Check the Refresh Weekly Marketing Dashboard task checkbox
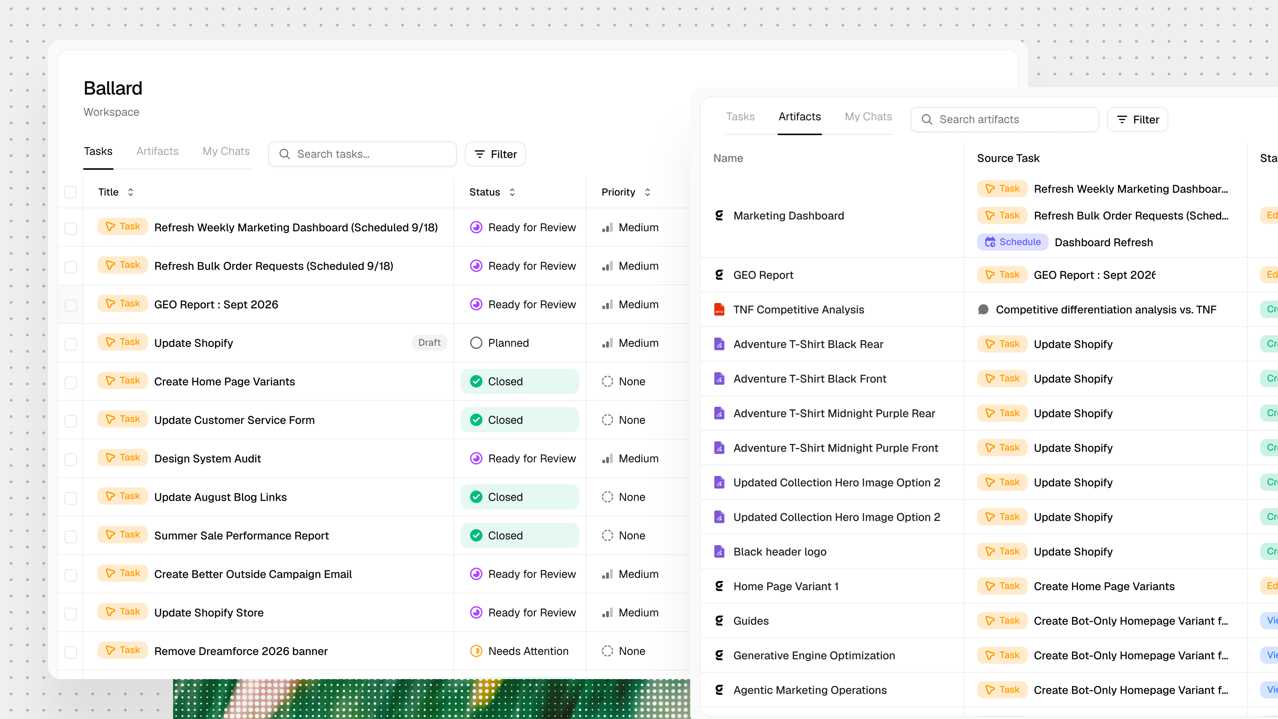The height and width of the screenshot is (719, 1278). pyautogui.click(x=71, y=228)
